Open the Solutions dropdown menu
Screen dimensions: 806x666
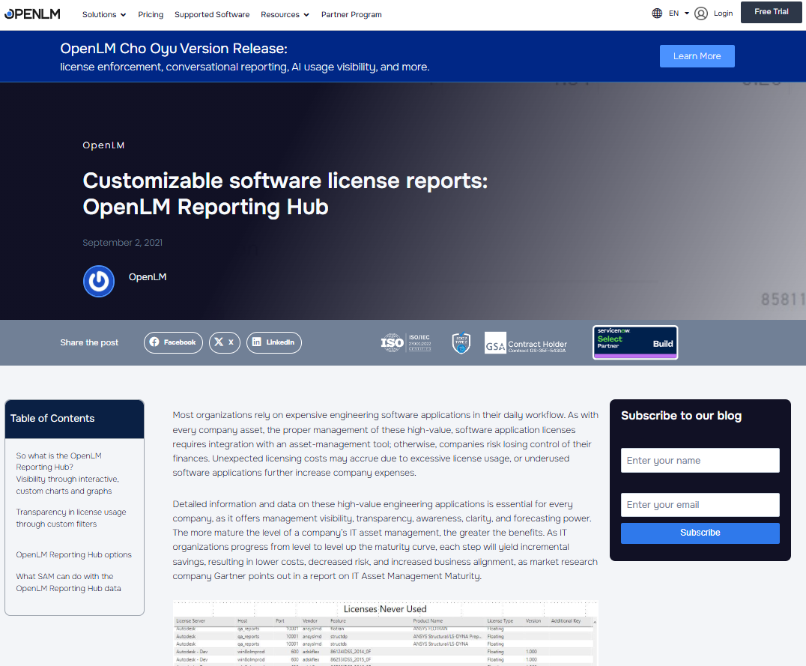coord(104,14)
